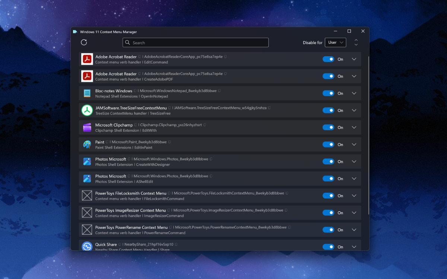Click the magnifier icon in the search bar

(x=128, y=42)
